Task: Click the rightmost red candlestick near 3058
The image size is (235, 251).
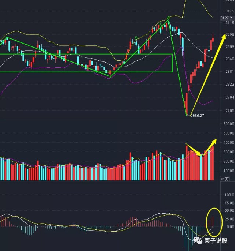Action: pos(213,39)
